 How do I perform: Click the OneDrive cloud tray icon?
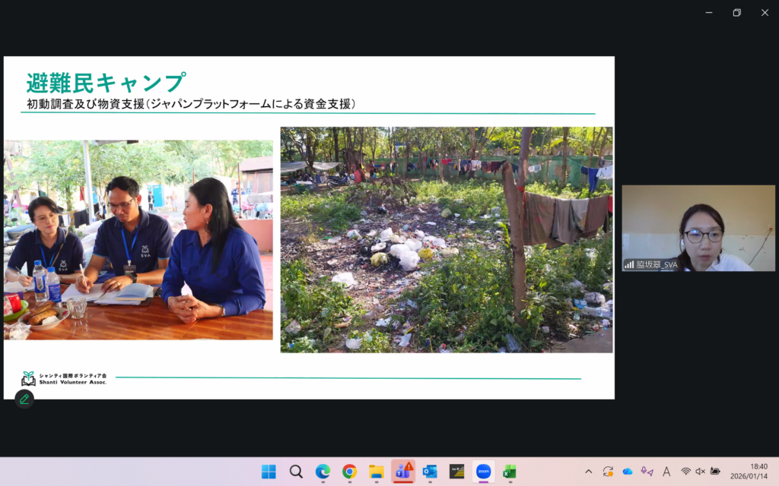tap(628, 472)
